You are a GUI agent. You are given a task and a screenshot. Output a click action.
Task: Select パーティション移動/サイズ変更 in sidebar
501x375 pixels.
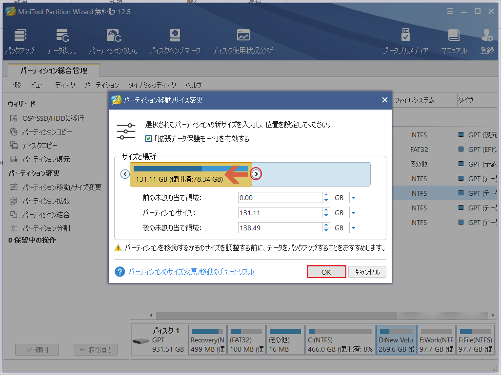(x=56, y=187)
